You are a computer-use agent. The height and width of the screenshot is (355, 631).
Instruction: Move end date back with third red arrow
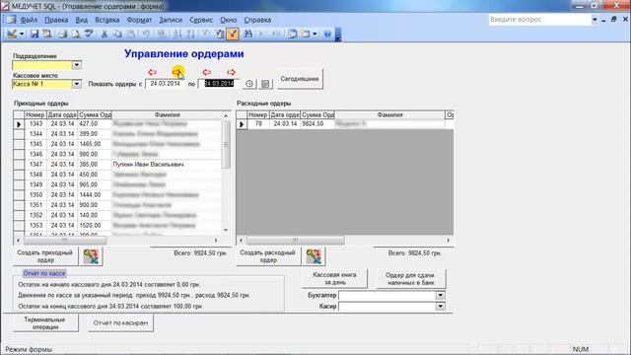coord(206,72)
